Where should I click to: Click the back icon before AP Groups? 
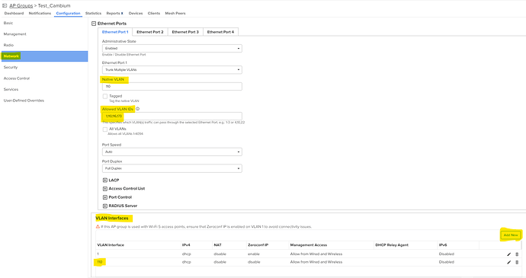click(5, 5)
